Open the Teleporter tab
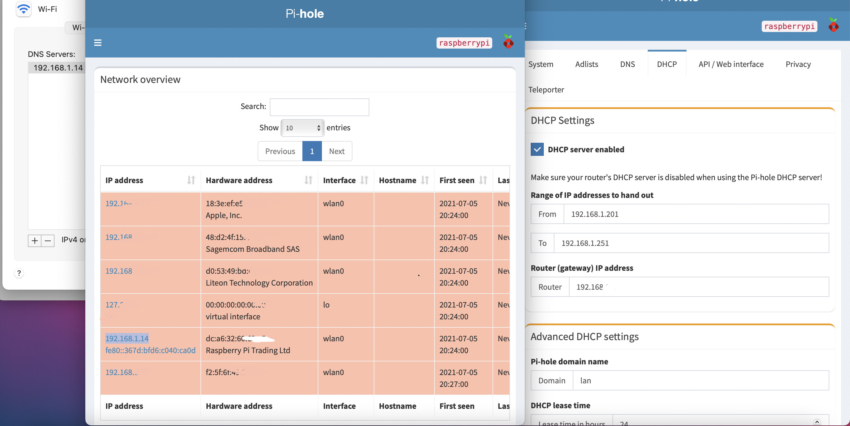The image size is (850, 426). pyautogui.click(x=546, y=90)
